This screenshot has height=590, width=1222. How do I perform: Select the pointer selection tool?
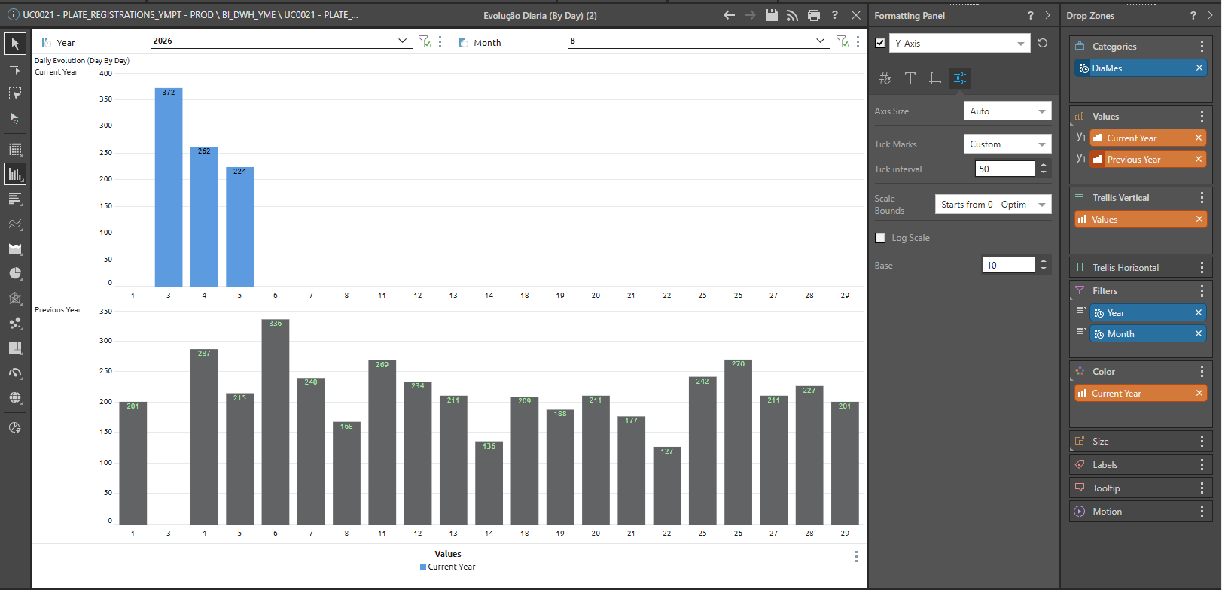click(x=15, y=44)
